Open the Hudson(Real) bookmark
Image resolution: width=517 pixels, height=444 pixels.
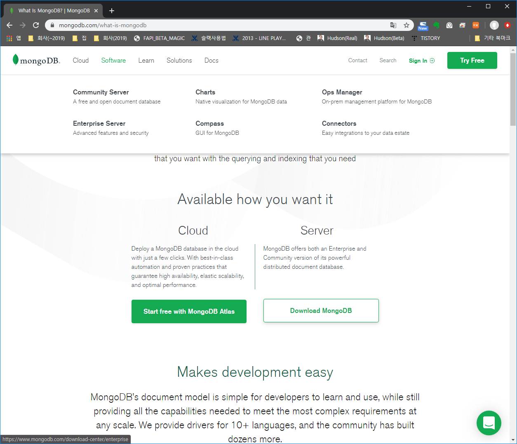click(337, 38)
